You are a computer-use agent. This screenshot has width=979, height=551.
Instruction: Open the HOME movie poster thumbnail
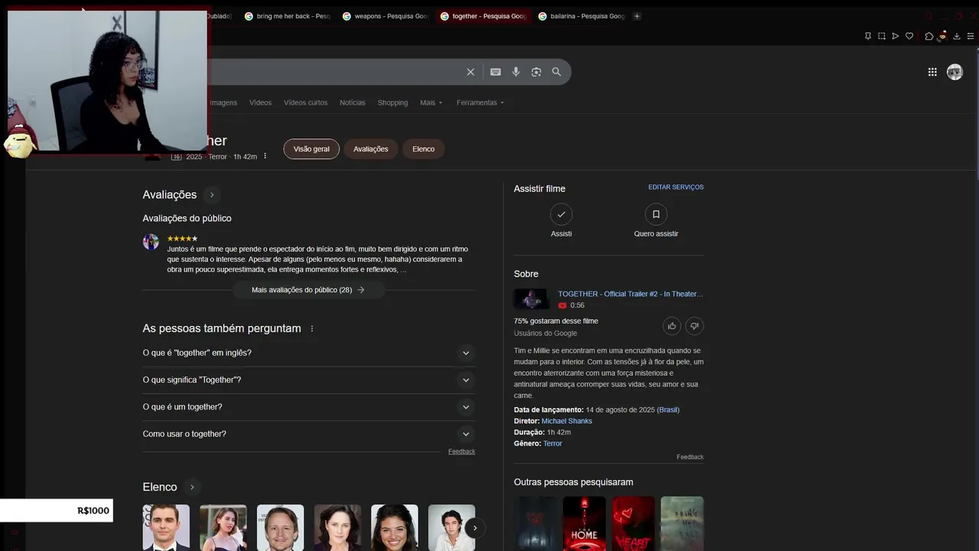coord(584,523)
